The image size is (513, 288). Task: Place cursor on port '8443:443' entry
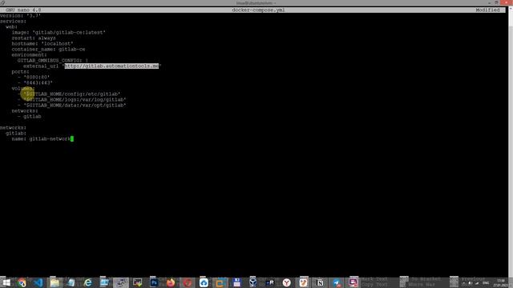[x=35, y=82]
